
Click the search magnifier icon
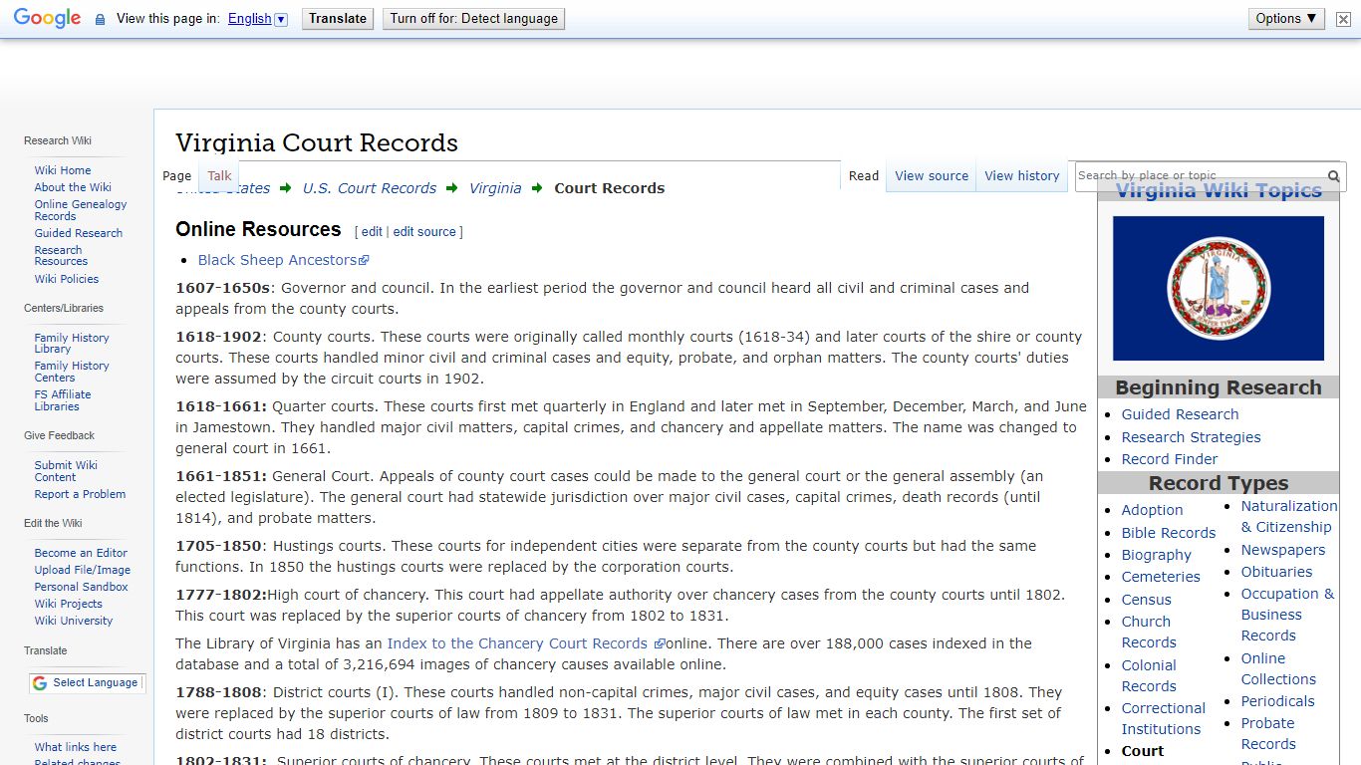click(1334, 176)
